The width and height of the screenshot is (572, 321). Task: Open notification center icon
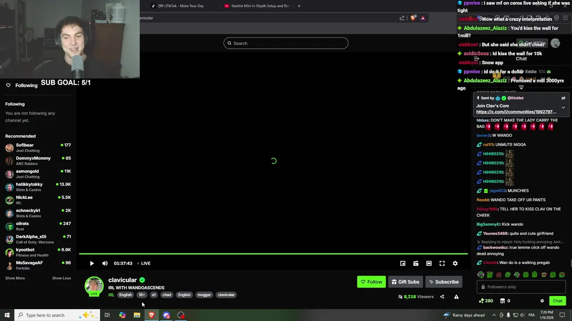tap(563, 315)
